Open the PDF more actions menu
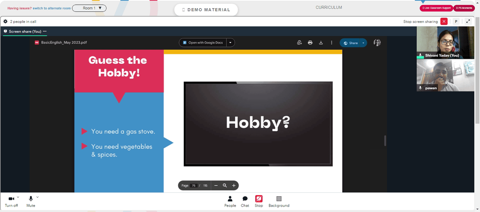Image resolution: width=480 pixels, height=212 pixels. (x=332, y=43)
